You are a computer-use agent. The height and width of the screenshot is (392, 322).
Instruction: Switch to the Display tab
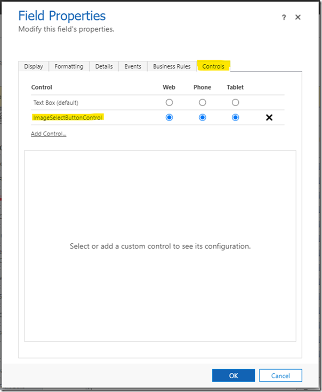click(34, 66)
